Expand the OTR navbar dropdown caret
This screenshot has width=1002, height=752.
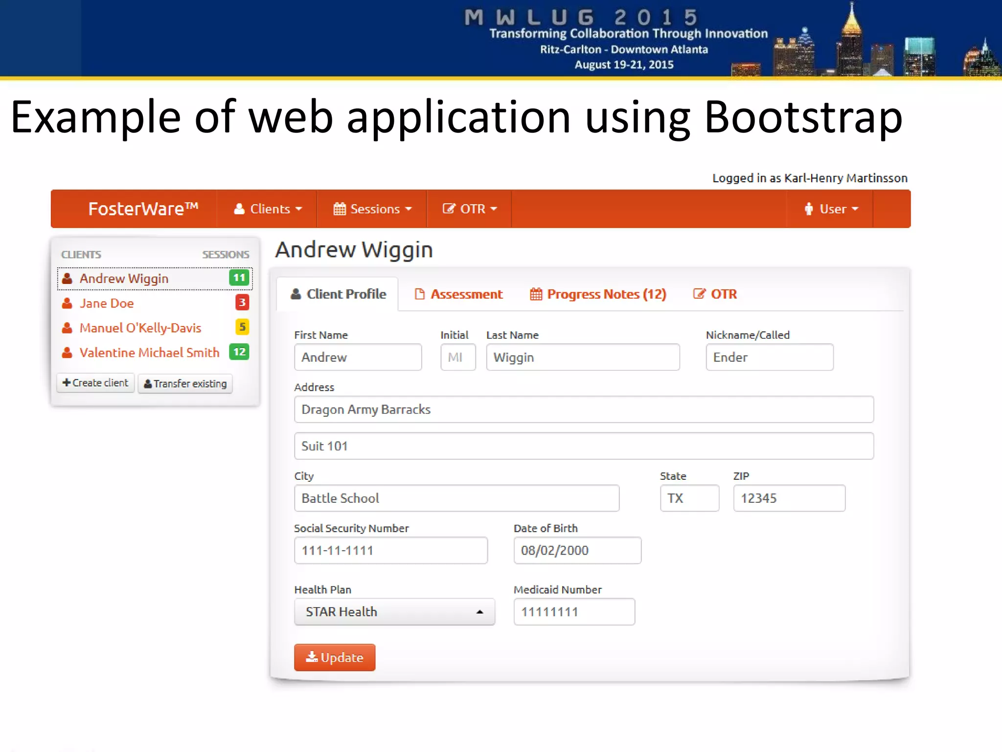494,209
